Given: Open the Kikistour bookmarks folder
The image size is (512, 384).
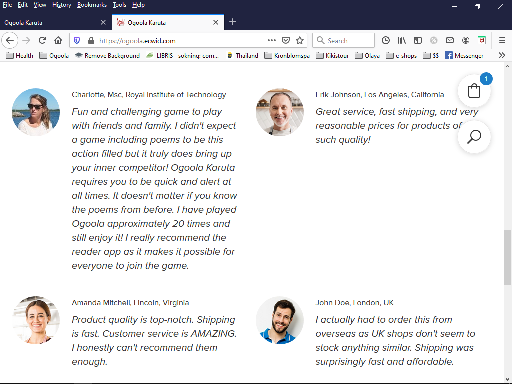Looking at the screenshot, I should 332,56.
